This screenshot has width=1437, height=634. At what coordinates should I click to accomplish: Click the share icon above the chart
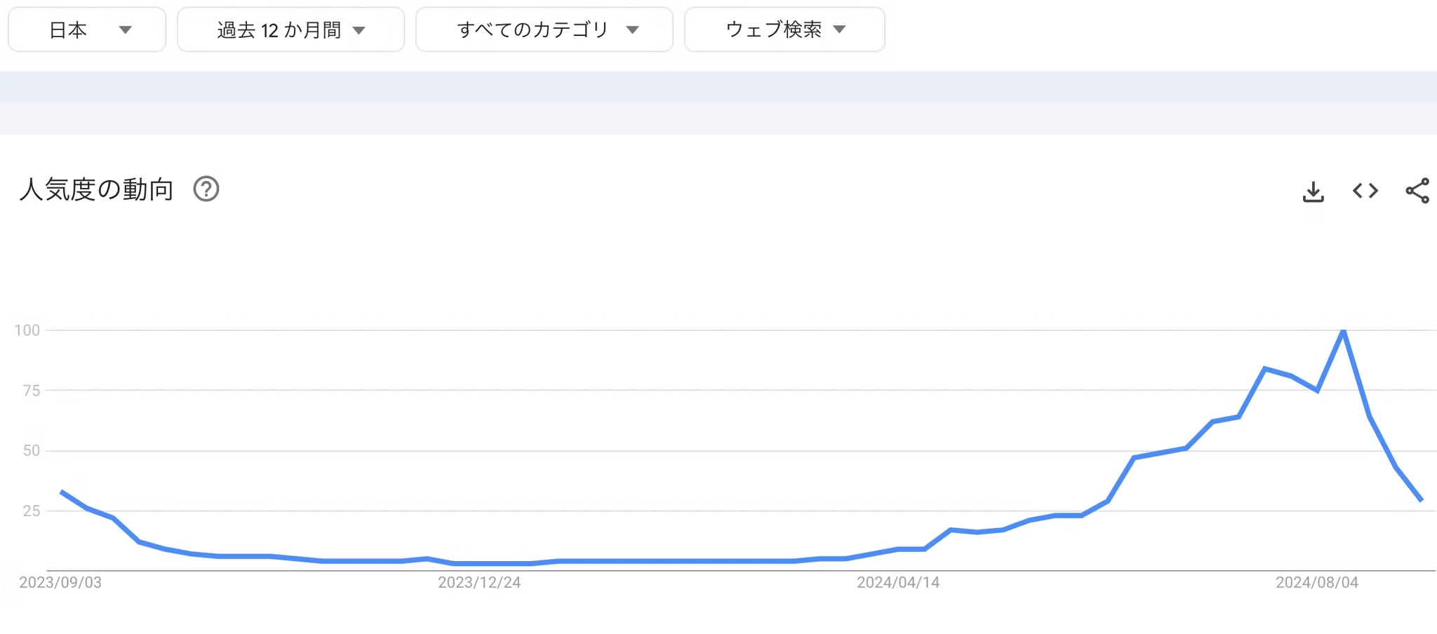[x=1417, y=191]
